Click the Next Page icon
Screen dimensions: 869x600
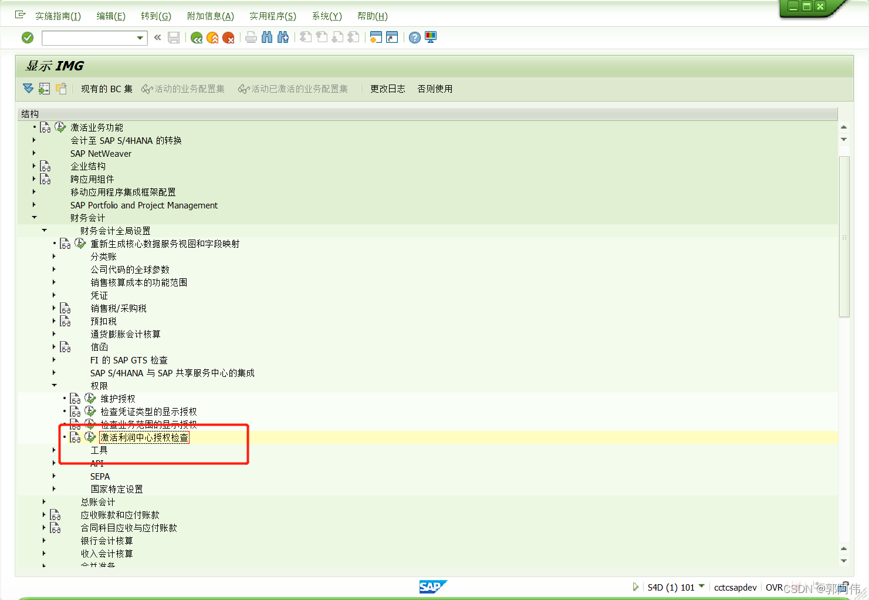(337, 38)
